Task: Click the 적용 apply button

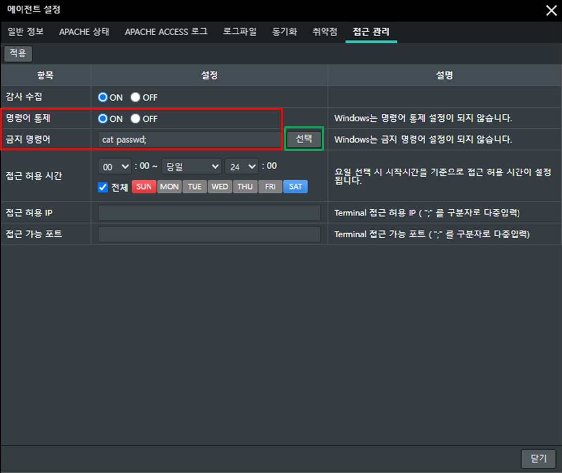Action: coord(18,53)
